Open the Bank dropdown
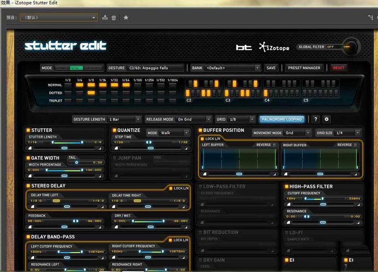This screenshot has height=272, width=378. click(232, 68)
